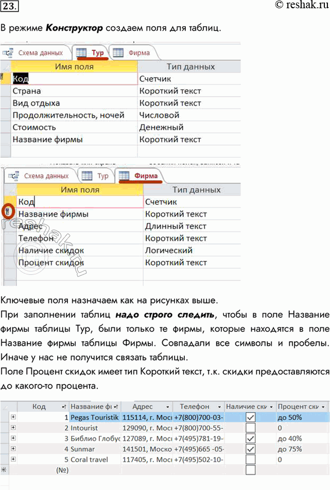Expand the record for Sunmar

(13, 449)
